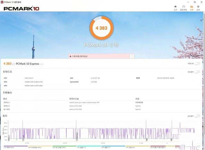The image size is (205, 150).
Task: Click 'OpenCL' in the spreadsheet (电子表格) row
Action: pyautogui.click(x=138, y=109)
